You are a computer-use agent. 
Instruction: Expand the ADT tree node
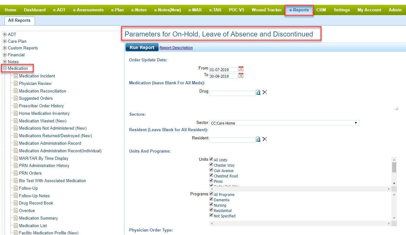tap(5, 34)
